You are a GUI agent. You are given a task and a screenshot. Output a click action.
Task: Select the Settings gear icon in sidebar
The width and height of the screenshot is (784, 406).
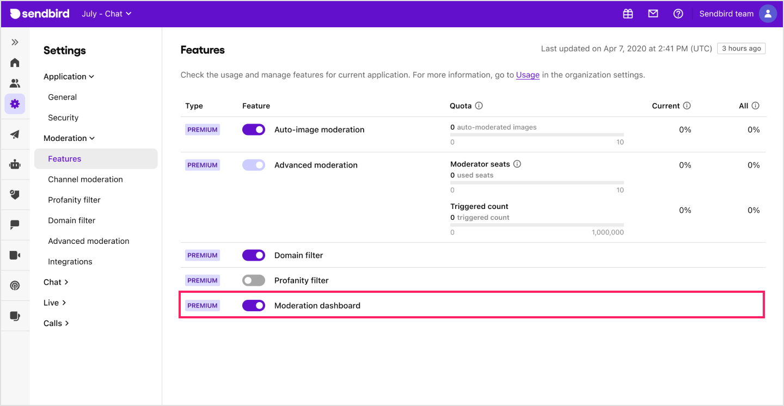(15, 104)
